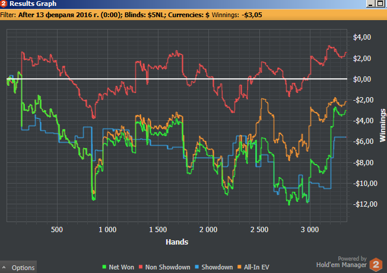This screenshot has height=273, width=387.
Task: Click the Showdown blue legend swatch
Action: tap(196, 267)
